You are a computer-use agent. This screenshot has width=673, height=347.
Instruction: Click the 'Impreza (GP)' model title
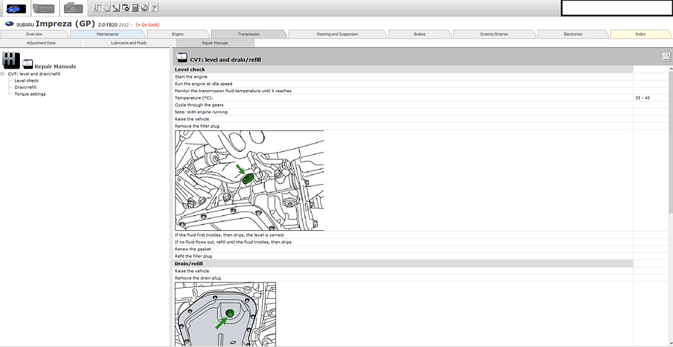pyautogui.click(x=65, y=23)
